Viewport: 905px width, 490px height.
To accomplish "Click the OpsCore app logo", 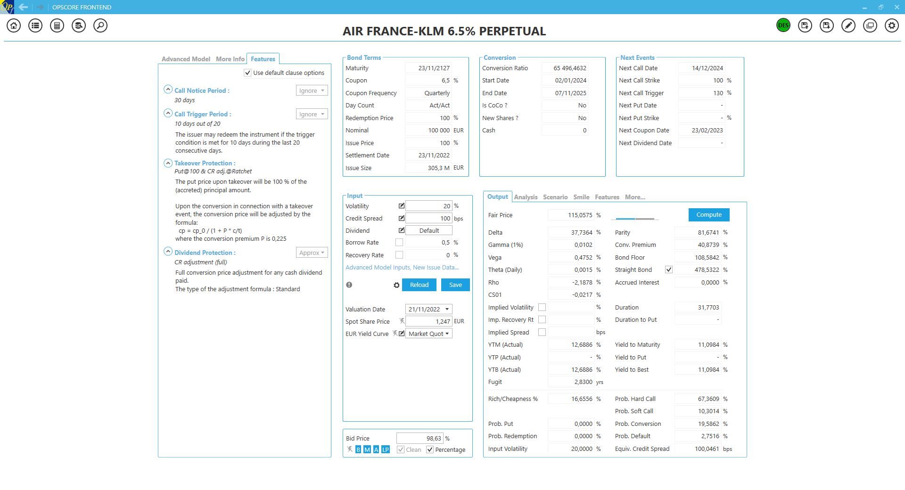I will (x=7, y=7).
